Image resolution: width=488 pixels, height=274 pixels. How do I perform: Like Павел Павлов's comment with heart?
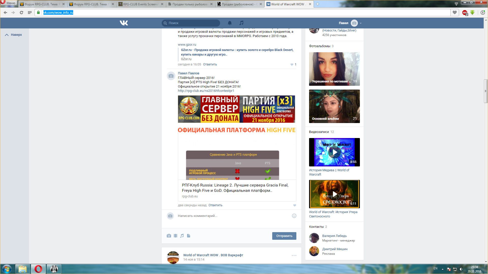[x=295, y=205]
